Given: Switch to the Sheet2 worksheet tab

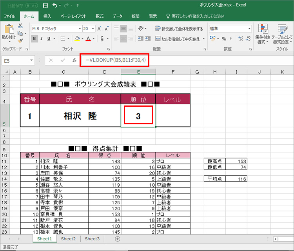Looking at the screenshot, I should [68, 239].
